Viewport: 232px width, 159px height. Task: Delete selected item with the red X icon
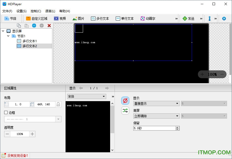click(x=49, y=25)
